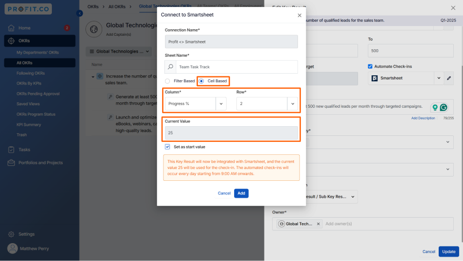The height and width of the screenshot is (261, 463).
Task: Click the Current Value field
Action: (x=231, y=133)
